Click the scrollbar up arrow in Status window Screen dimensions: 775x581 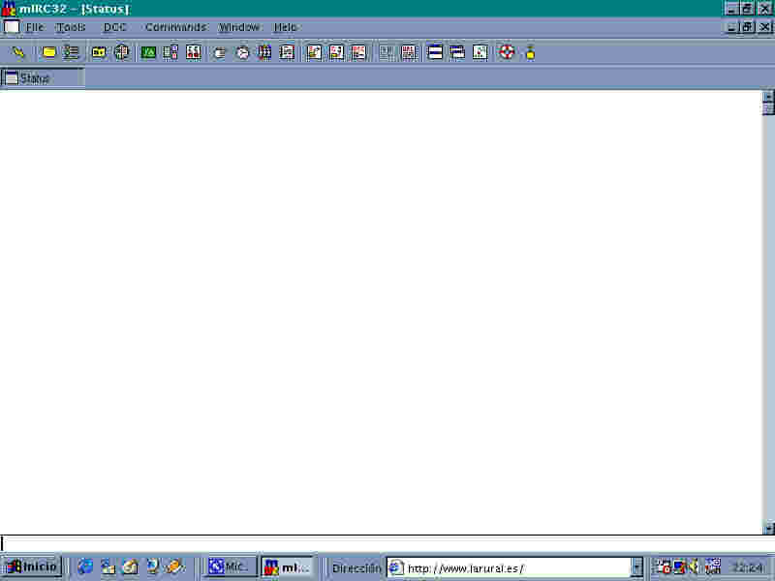coord(768,96)
